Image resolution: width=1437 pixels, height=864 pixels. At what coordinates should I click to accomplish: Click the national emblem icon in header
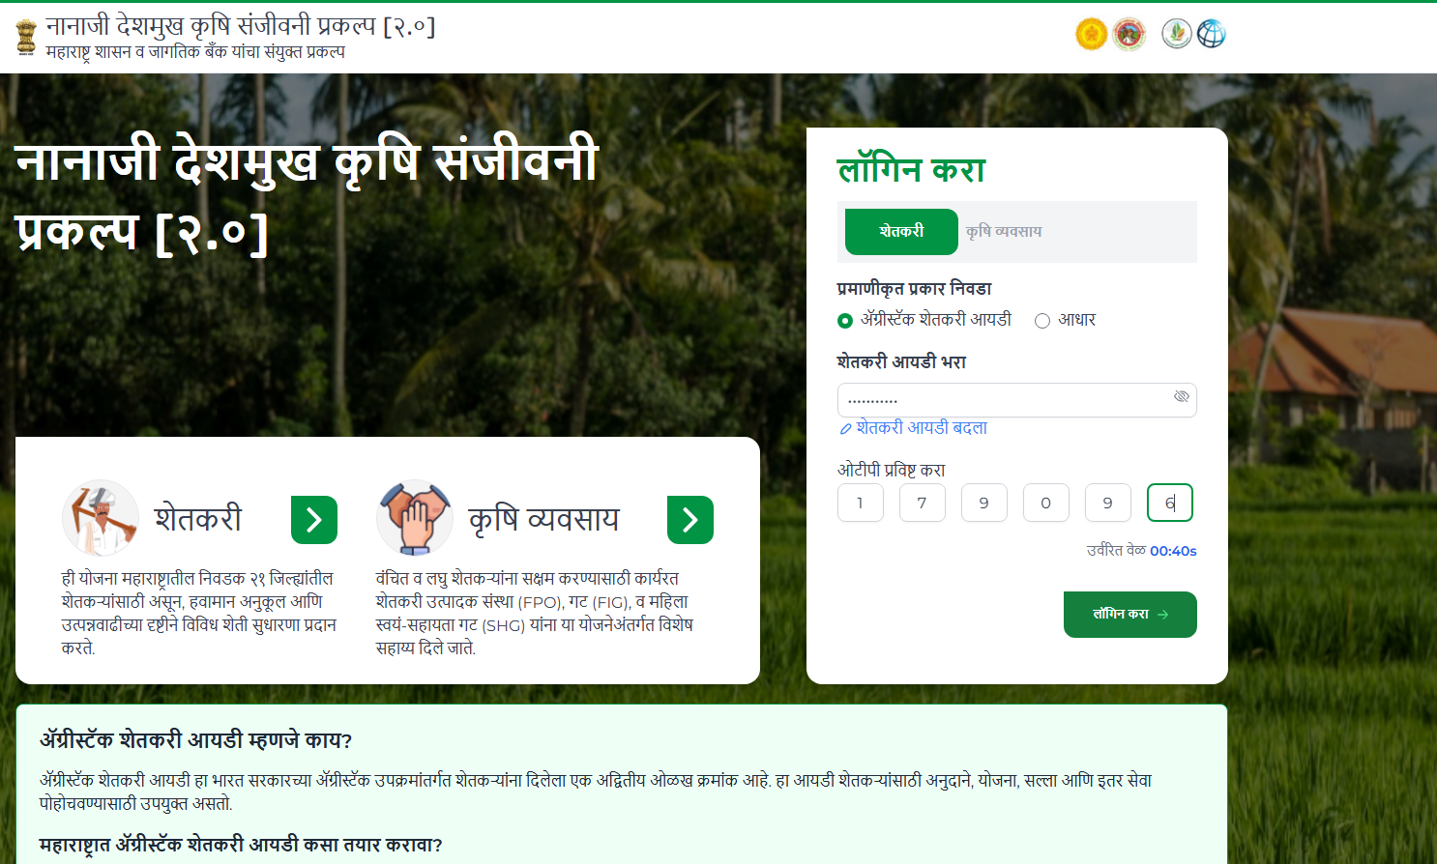(x=26, y=37)
